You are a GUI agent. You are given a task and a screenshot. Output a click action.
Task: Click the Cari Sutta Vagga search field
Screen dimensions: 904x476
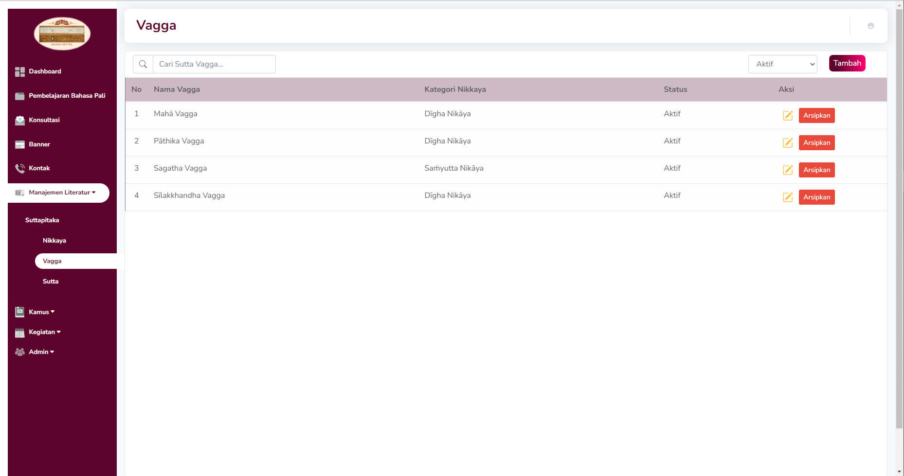[x=214, y=64]
